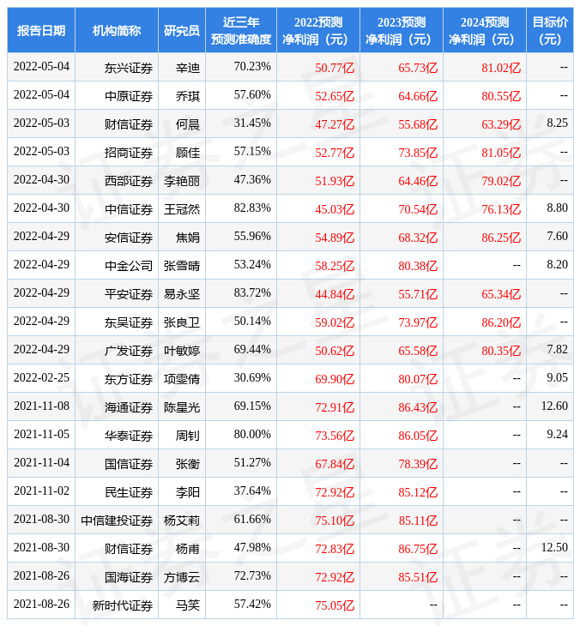Click accuracy value 83.72%
Screen dimensions: 574x626
tap(252, 293)
